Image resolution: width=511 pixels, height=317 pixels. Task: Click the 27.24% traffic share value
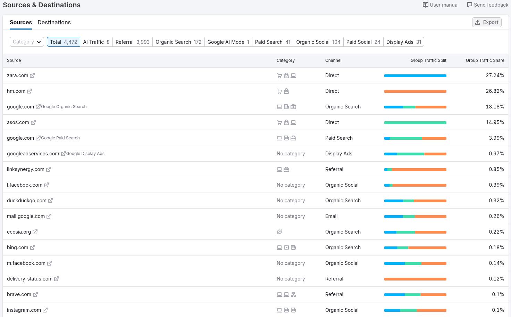[495, 75]
